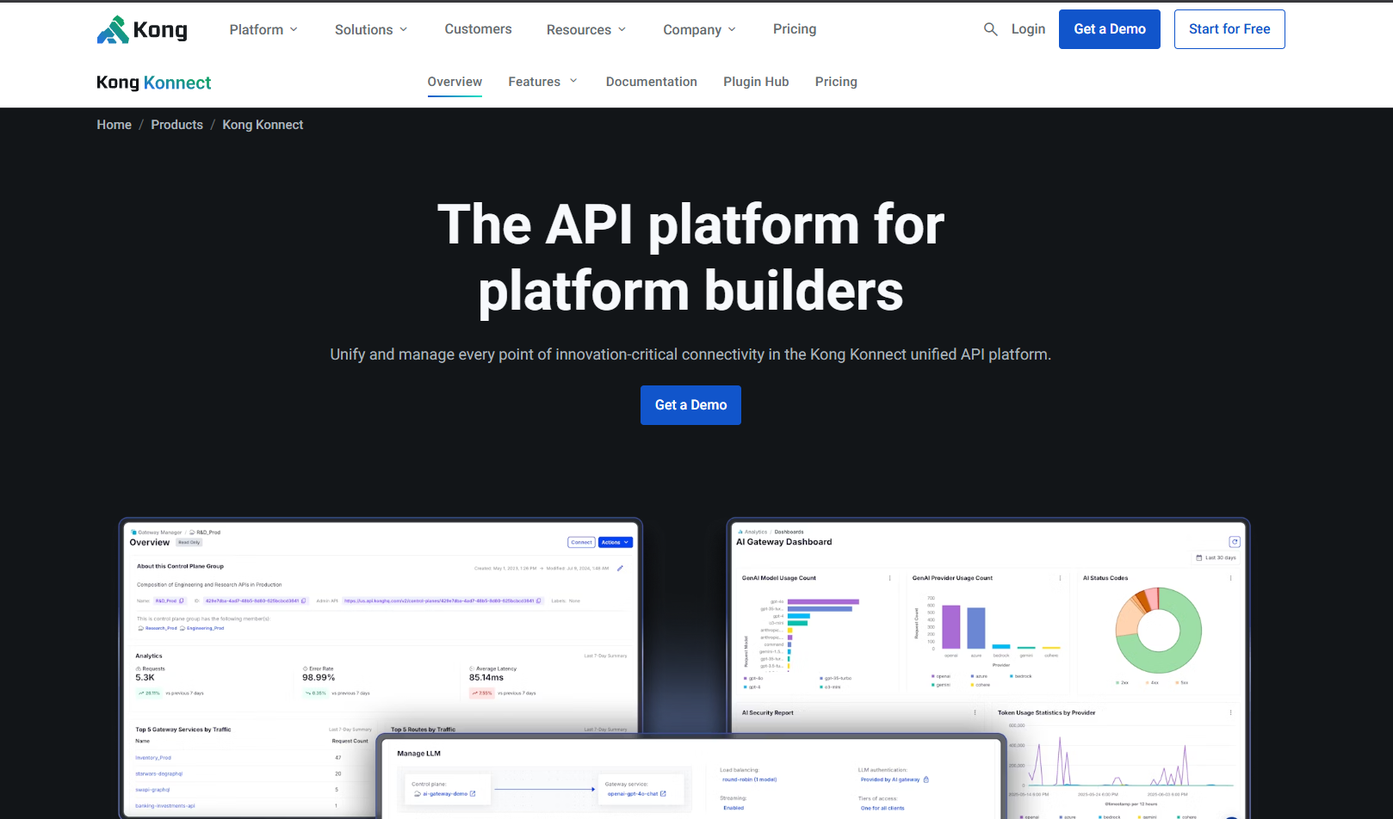1393x819 pixels.
Task: Click the Kong logo in header
Action: [x=142, y=29]
